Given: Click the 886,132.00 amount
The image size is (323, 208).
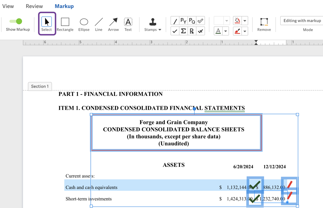Looking at the screenshot, I should pyautogui.click(x=274, y=187).
